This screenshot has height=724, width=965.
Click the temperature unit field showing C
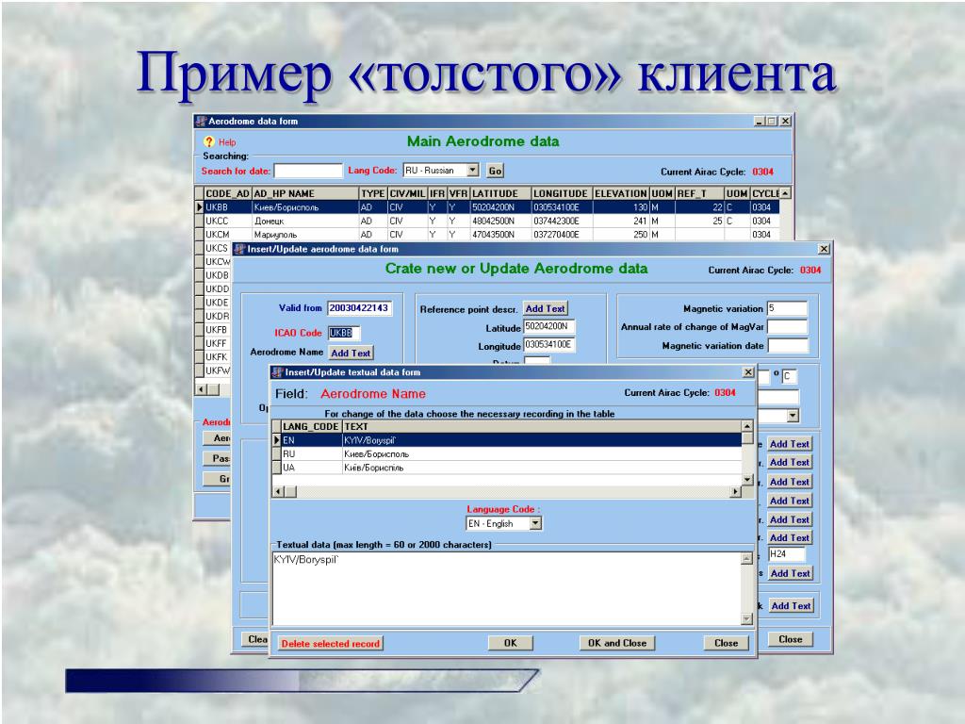pyautogui.click(x=790, y=375)
